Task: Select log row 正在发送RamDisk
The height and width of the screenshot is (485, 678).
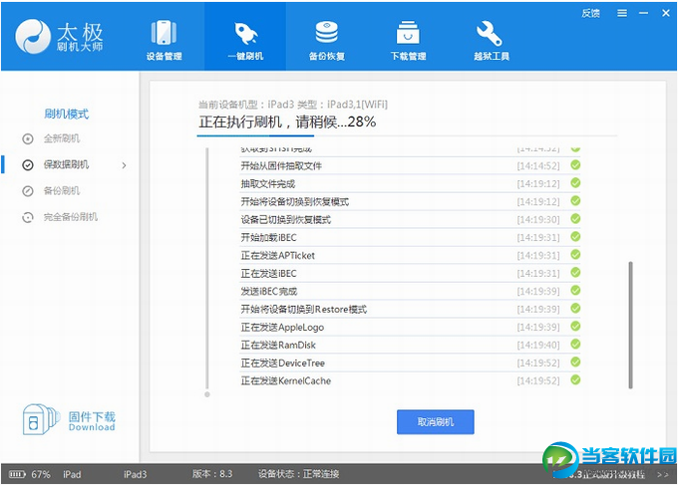Action: pyautogui.click(x=410, y=345)
